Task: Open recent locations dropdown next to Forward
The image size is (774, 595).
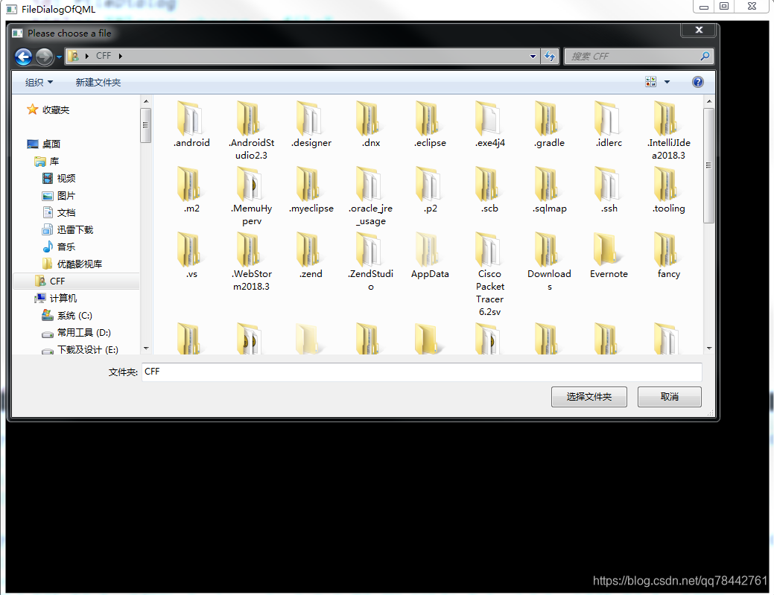Action: pos(60,57)
